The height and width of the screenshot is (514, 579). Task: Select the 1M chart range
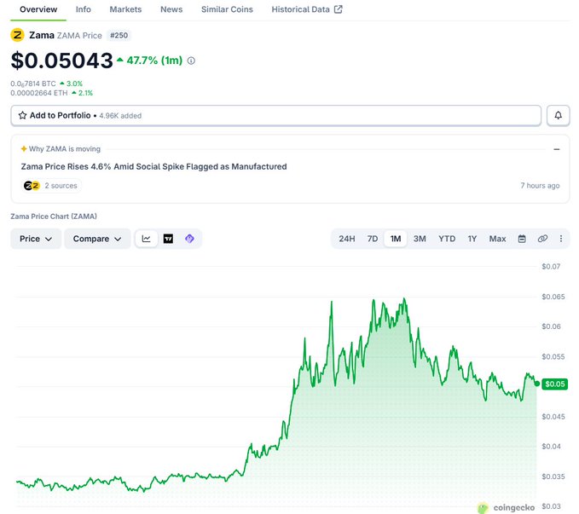[x=396, y=239]
